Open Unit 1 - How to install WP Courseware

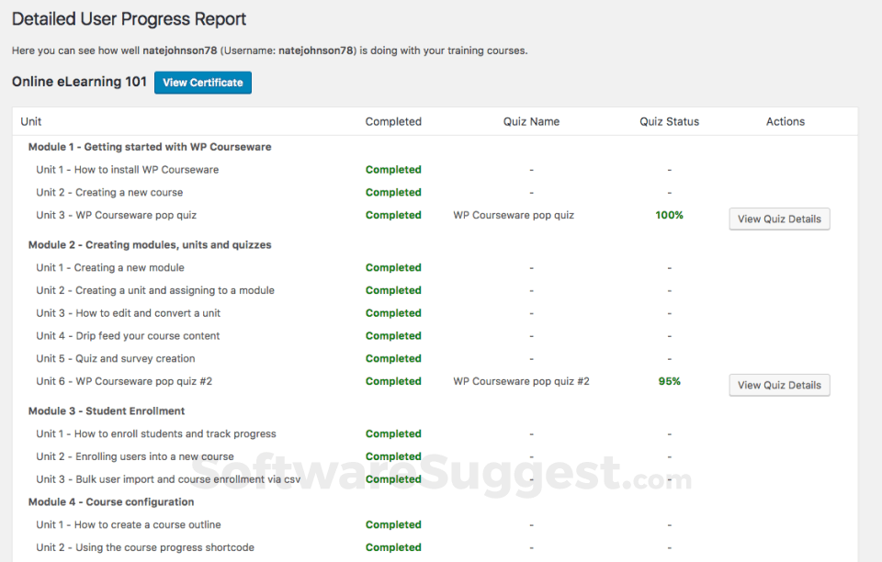click(127, 169)
